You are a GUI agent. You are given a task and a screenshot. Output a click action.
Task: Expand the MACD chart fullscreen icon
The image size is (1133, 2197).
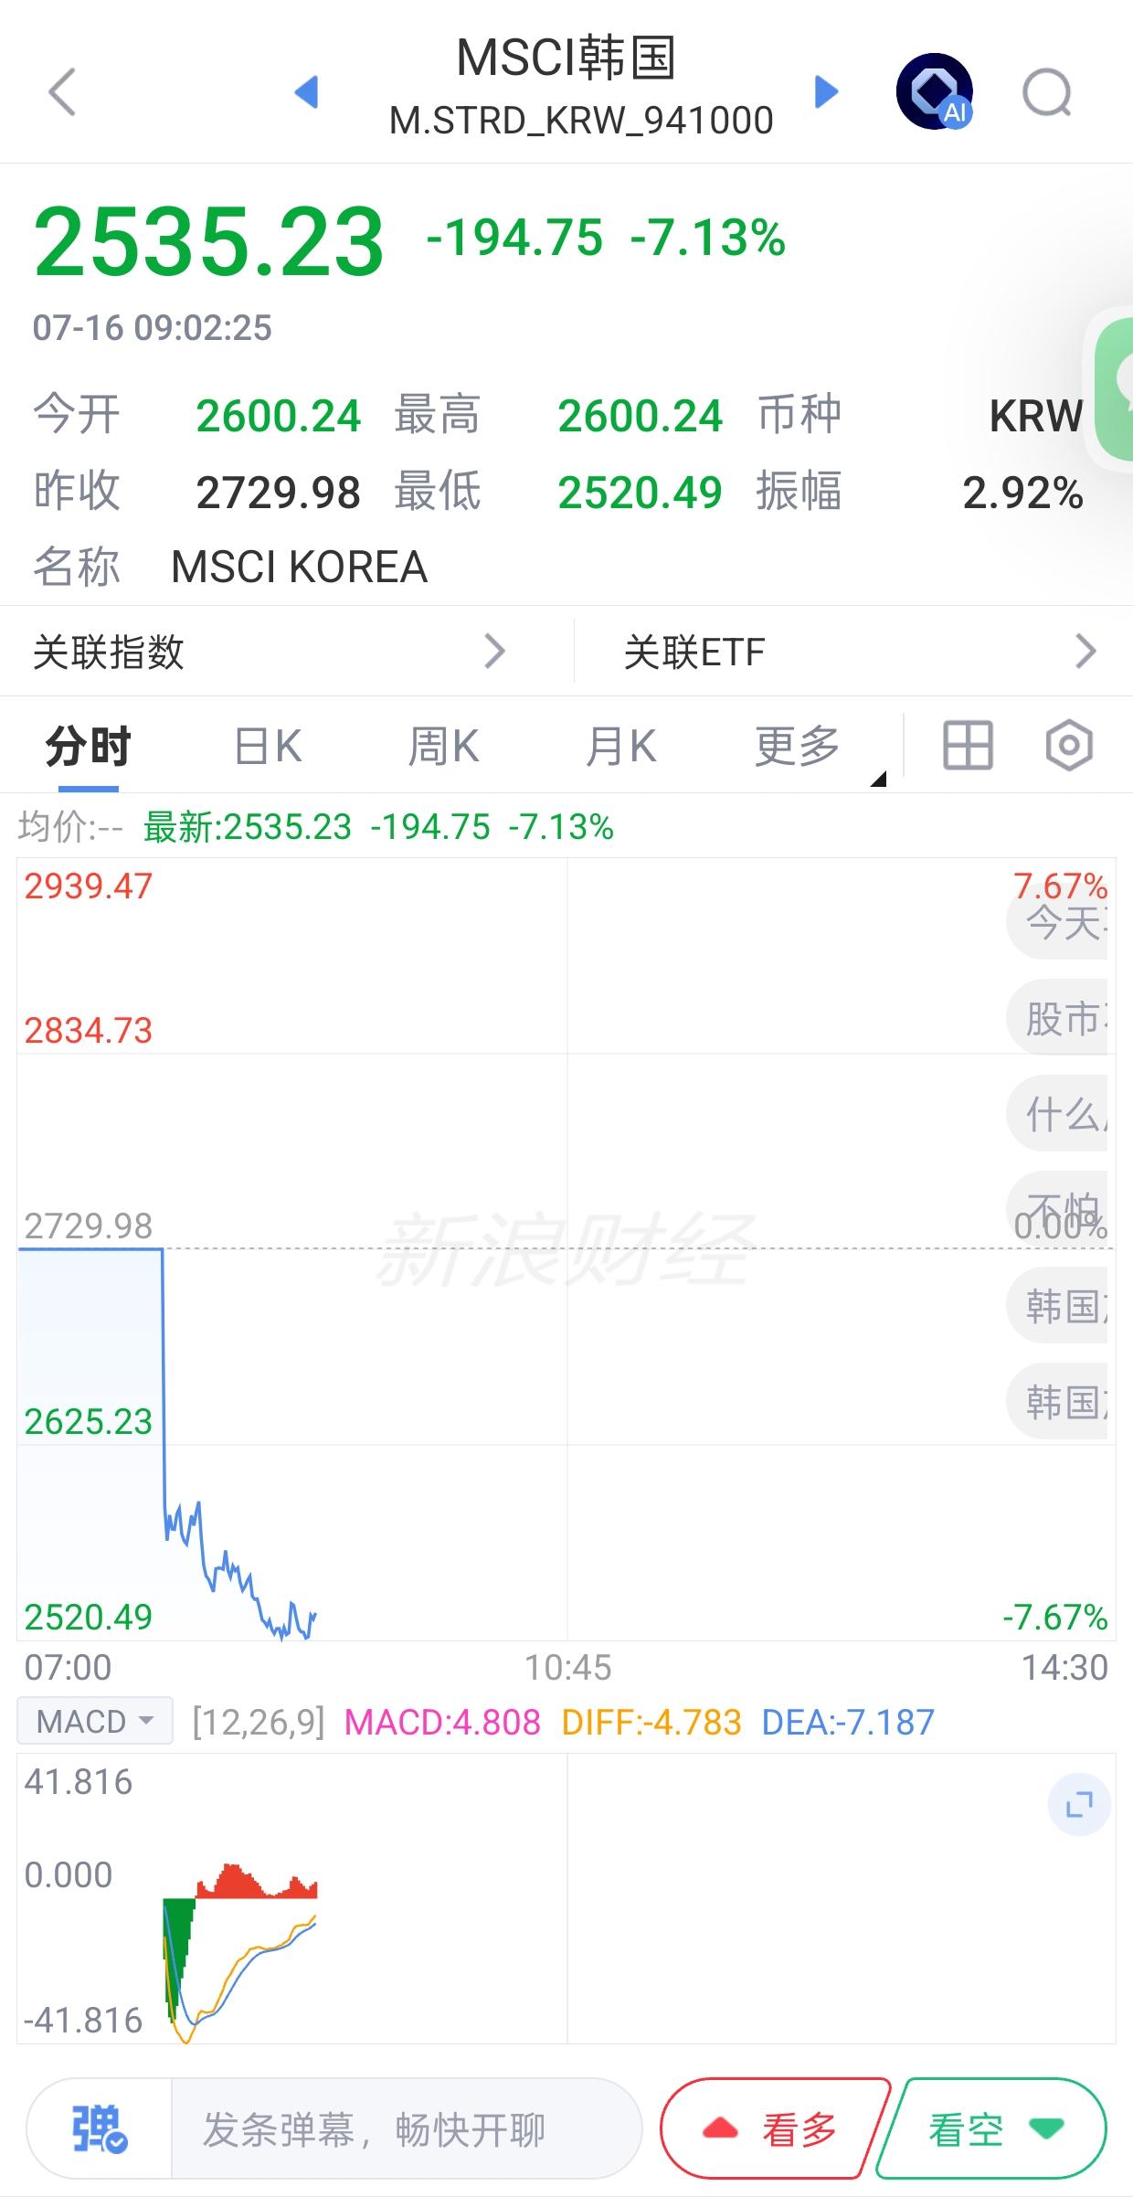tap(1079, 1804)
